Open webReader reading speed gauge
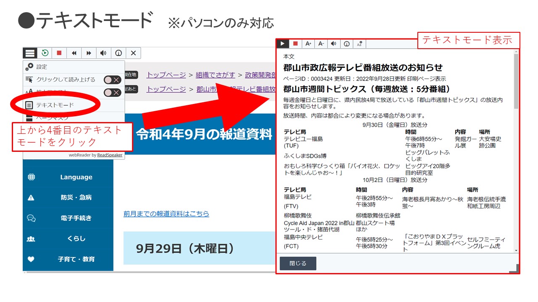Image resolution: width=538 pixels, height=302 pixels. pos(119,53)
